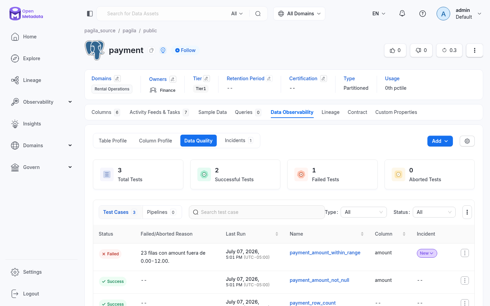Copy the payment table link icon
The height and width of the screenshot is (306, 490).
coord(151,50)
